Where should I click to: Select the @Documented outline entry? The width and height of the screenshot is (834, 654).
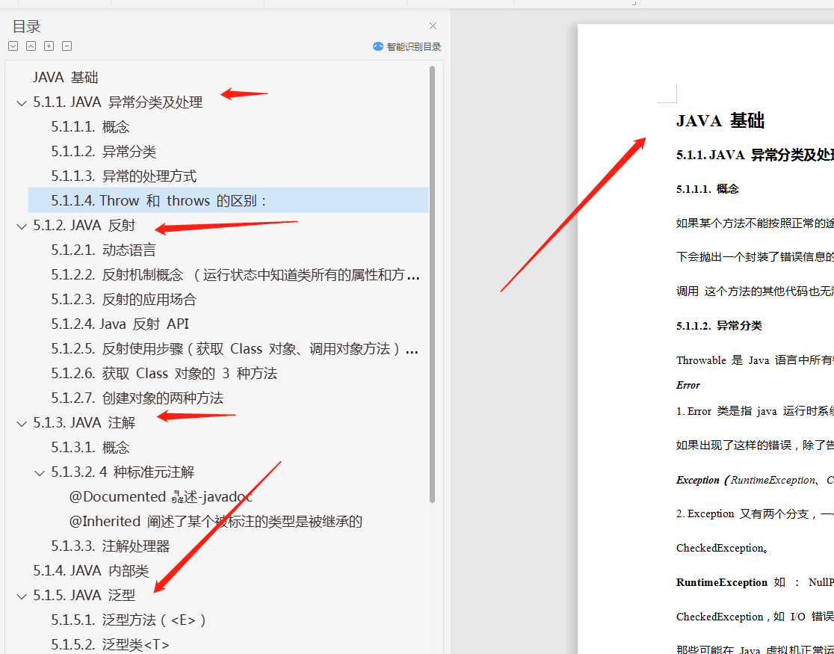click(x=161, y=496)
